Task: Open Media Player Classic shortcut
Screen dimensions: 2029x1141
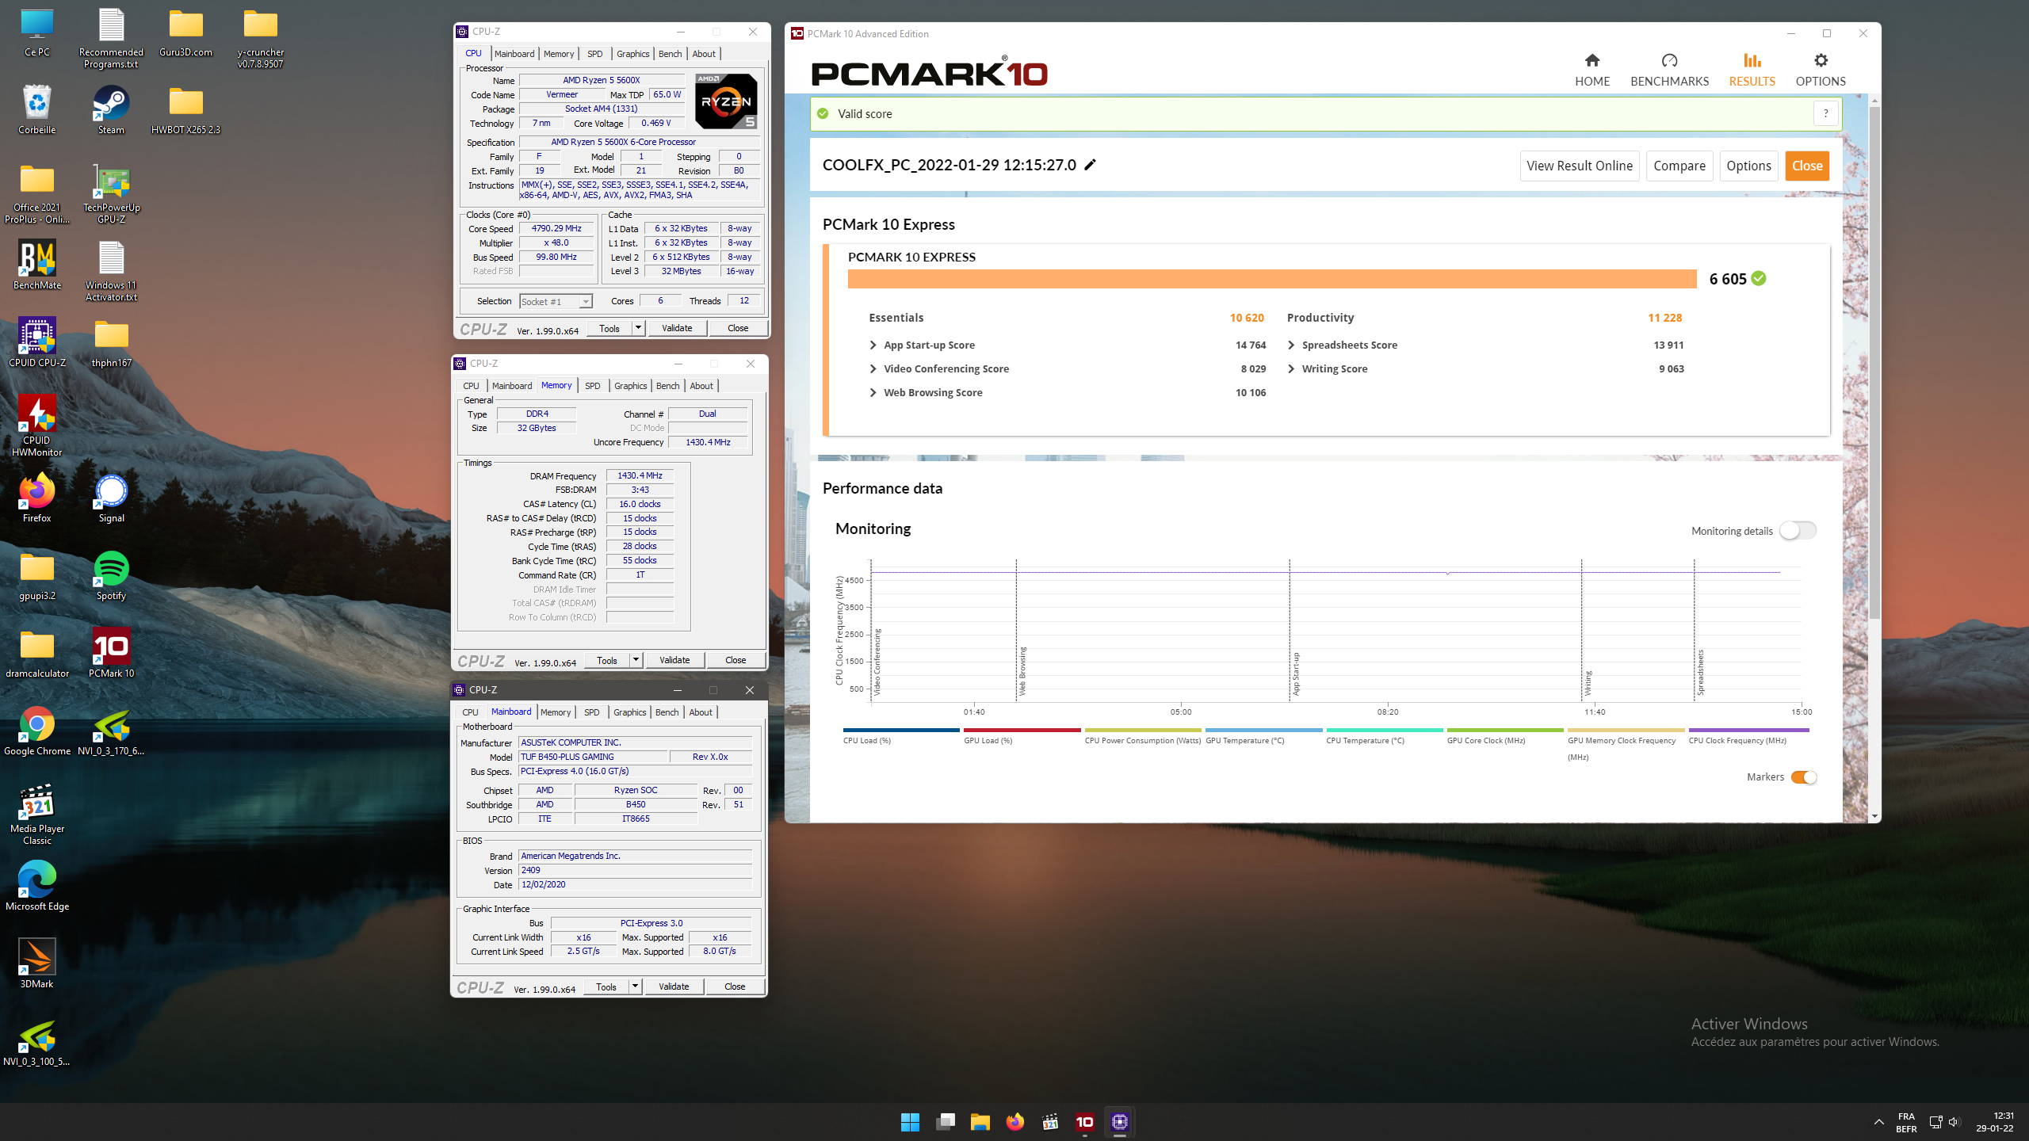Action: point(37,814)
